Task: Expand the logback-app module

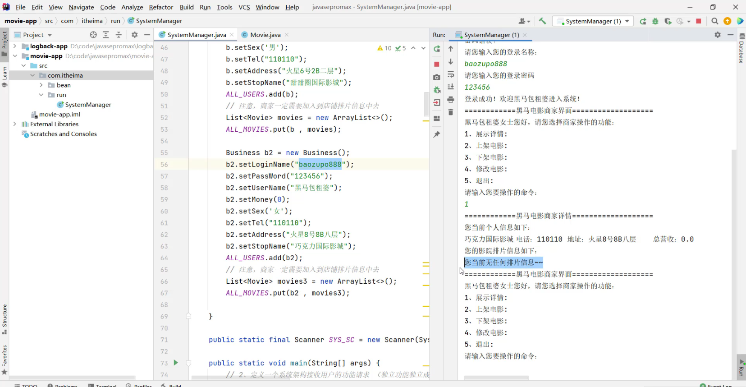Action: coord(15,46)
